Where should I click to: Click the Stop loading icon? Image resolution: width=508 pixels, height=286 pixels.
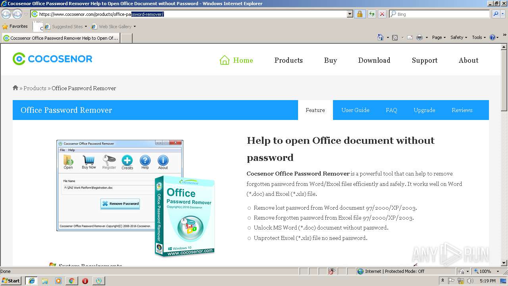click(x=382, y=14)
